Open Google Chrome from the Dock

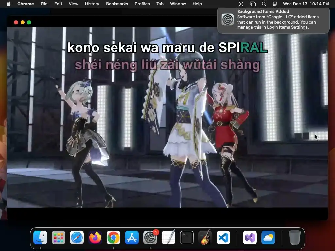(114, 238)
